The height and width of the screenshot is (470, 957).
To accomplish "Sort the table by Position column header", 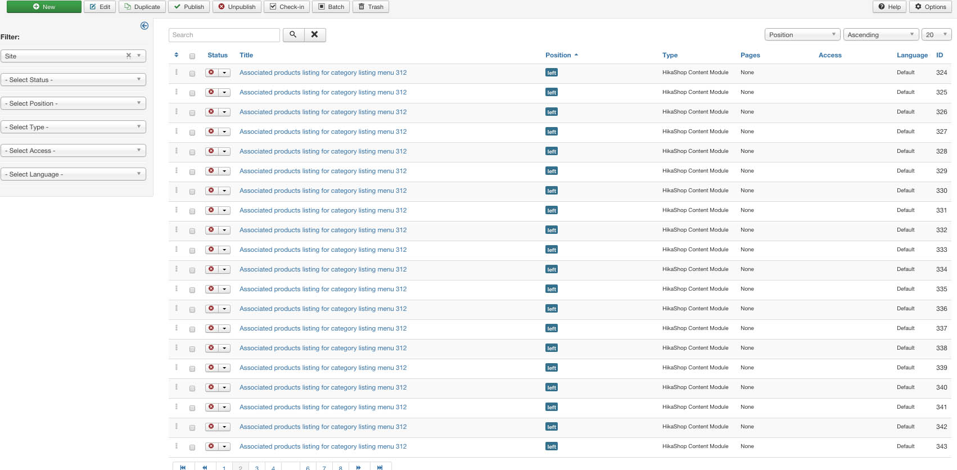I will (561, 55).
